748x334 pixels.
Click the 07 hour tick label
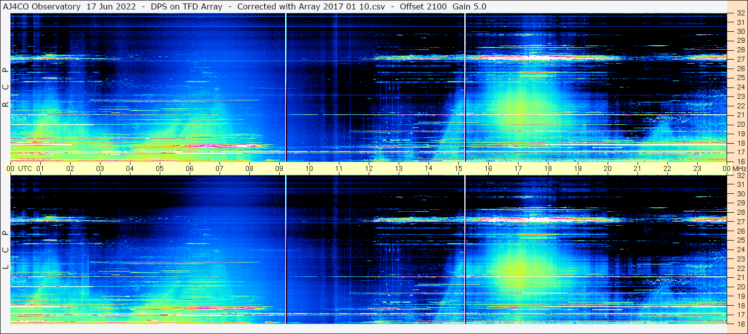click(x=219, y=168)
